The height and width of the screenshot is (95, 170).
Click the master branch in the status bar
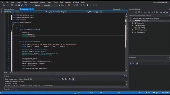pos(165,93)
